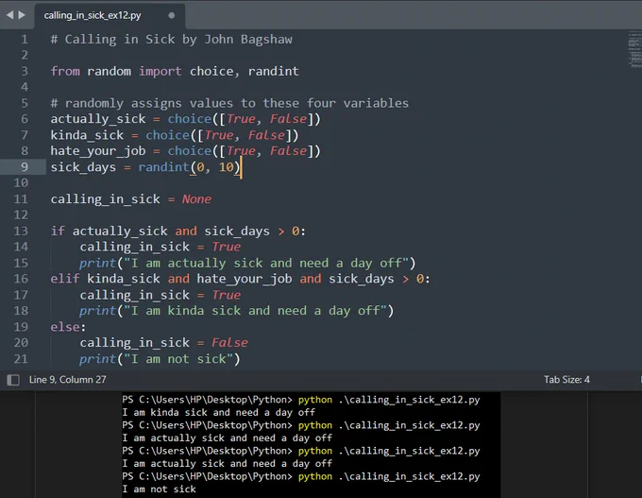Click the 'from random import' line
The height and width of the screenshot is (498, 642).
(175, 71)
